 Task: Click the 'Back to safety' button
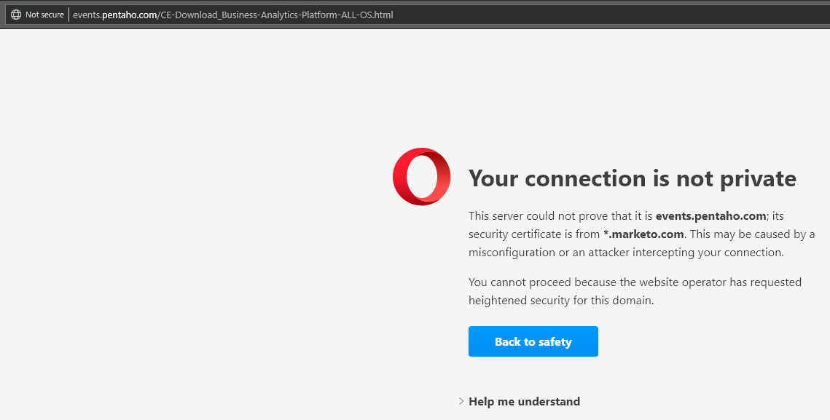tap(533, 341)
